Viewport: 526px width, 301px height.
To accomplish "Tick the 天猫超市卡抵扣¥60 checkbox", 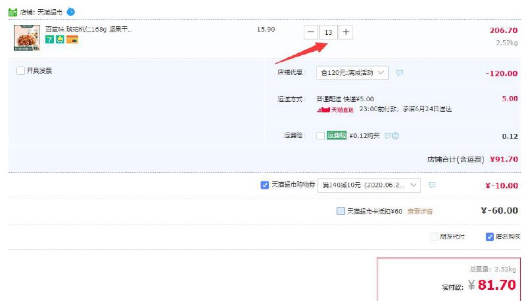I will pos(341,211).
